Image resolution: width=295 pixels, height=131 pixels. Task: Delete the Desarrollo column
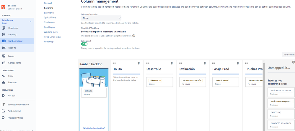172,63
